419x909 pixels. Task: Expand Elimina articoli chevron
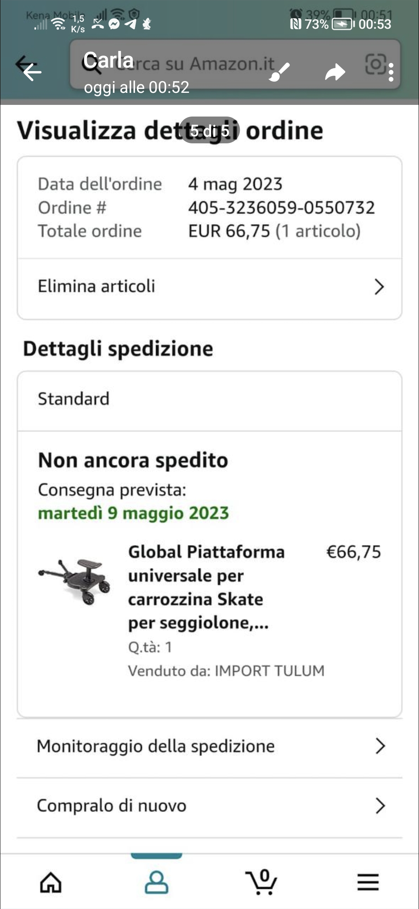pos(379,287)
